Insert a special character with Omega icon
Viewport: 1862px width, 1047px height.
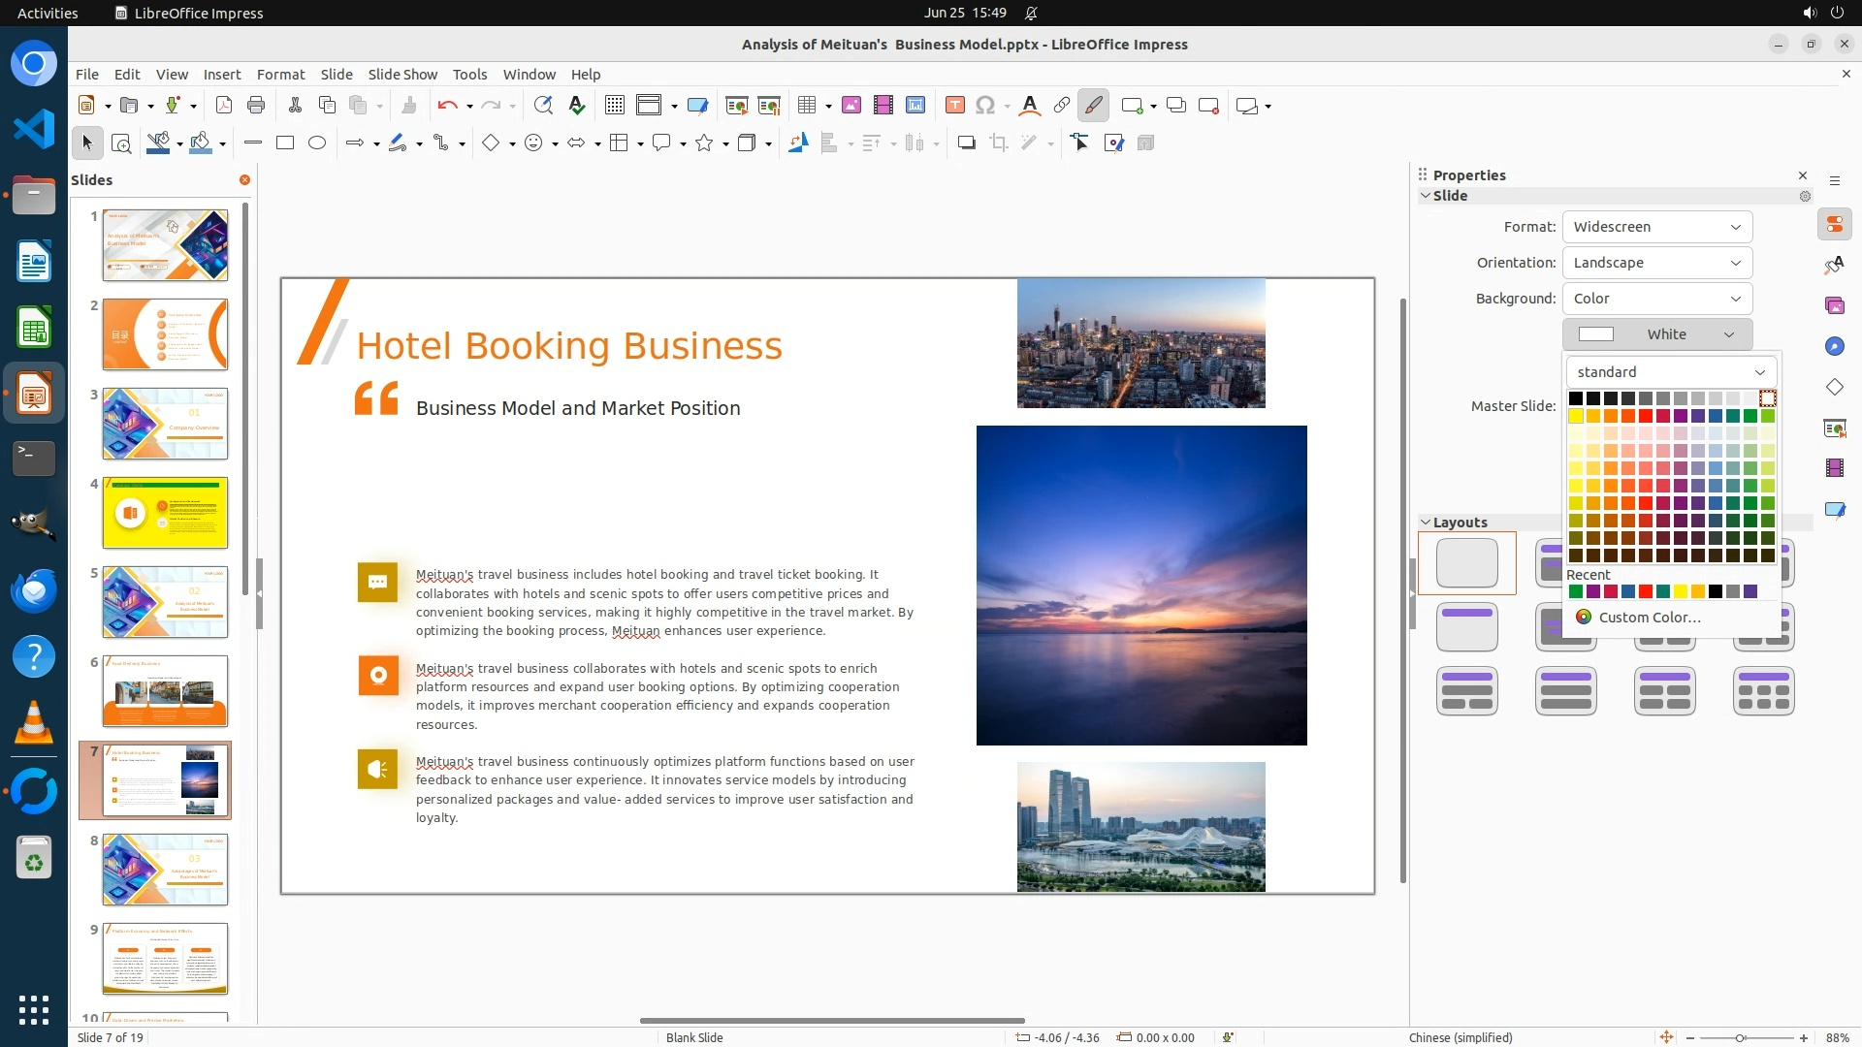tap(985, 106)
